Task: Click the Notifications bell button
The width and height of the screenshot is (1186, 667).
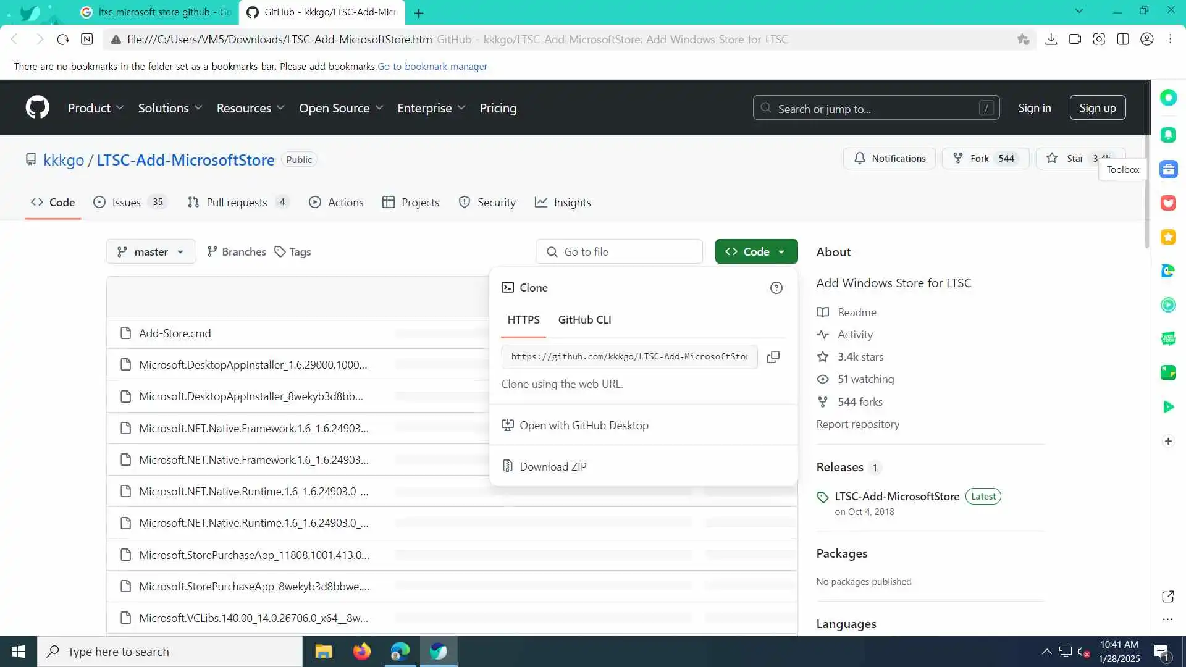Action: click(x=889, y=159)
